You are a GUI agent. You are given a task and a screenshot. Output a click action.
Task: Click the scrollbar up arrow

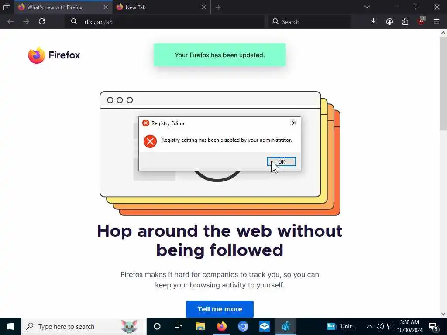(x=443, y=33)
